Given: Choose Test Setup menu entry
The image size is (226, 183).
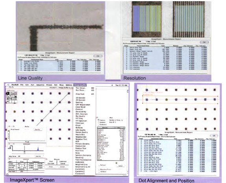Looking at the screenshot, I should click(x=81, y=88).
